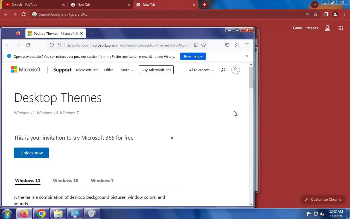
Task: Click the Action Center flag tray icon
Action: pos(309,214)
